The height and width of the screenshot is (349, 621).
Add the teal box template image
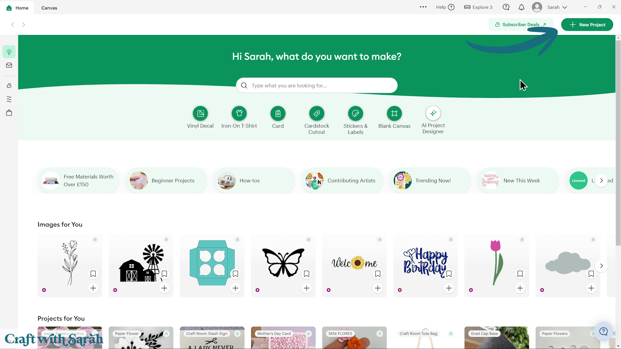coord(235,288)
